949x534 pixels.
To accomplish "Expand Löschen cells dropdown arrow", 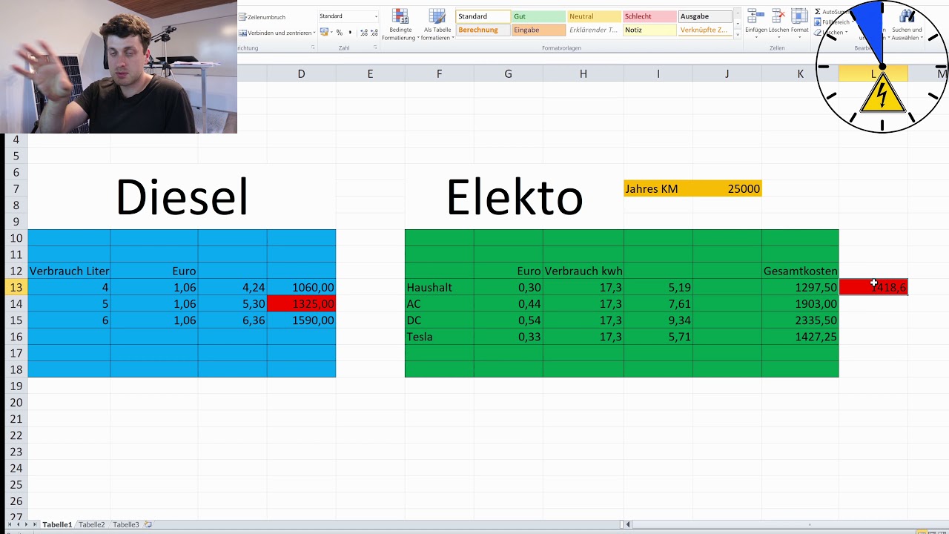I will click(x=778, y=36).
